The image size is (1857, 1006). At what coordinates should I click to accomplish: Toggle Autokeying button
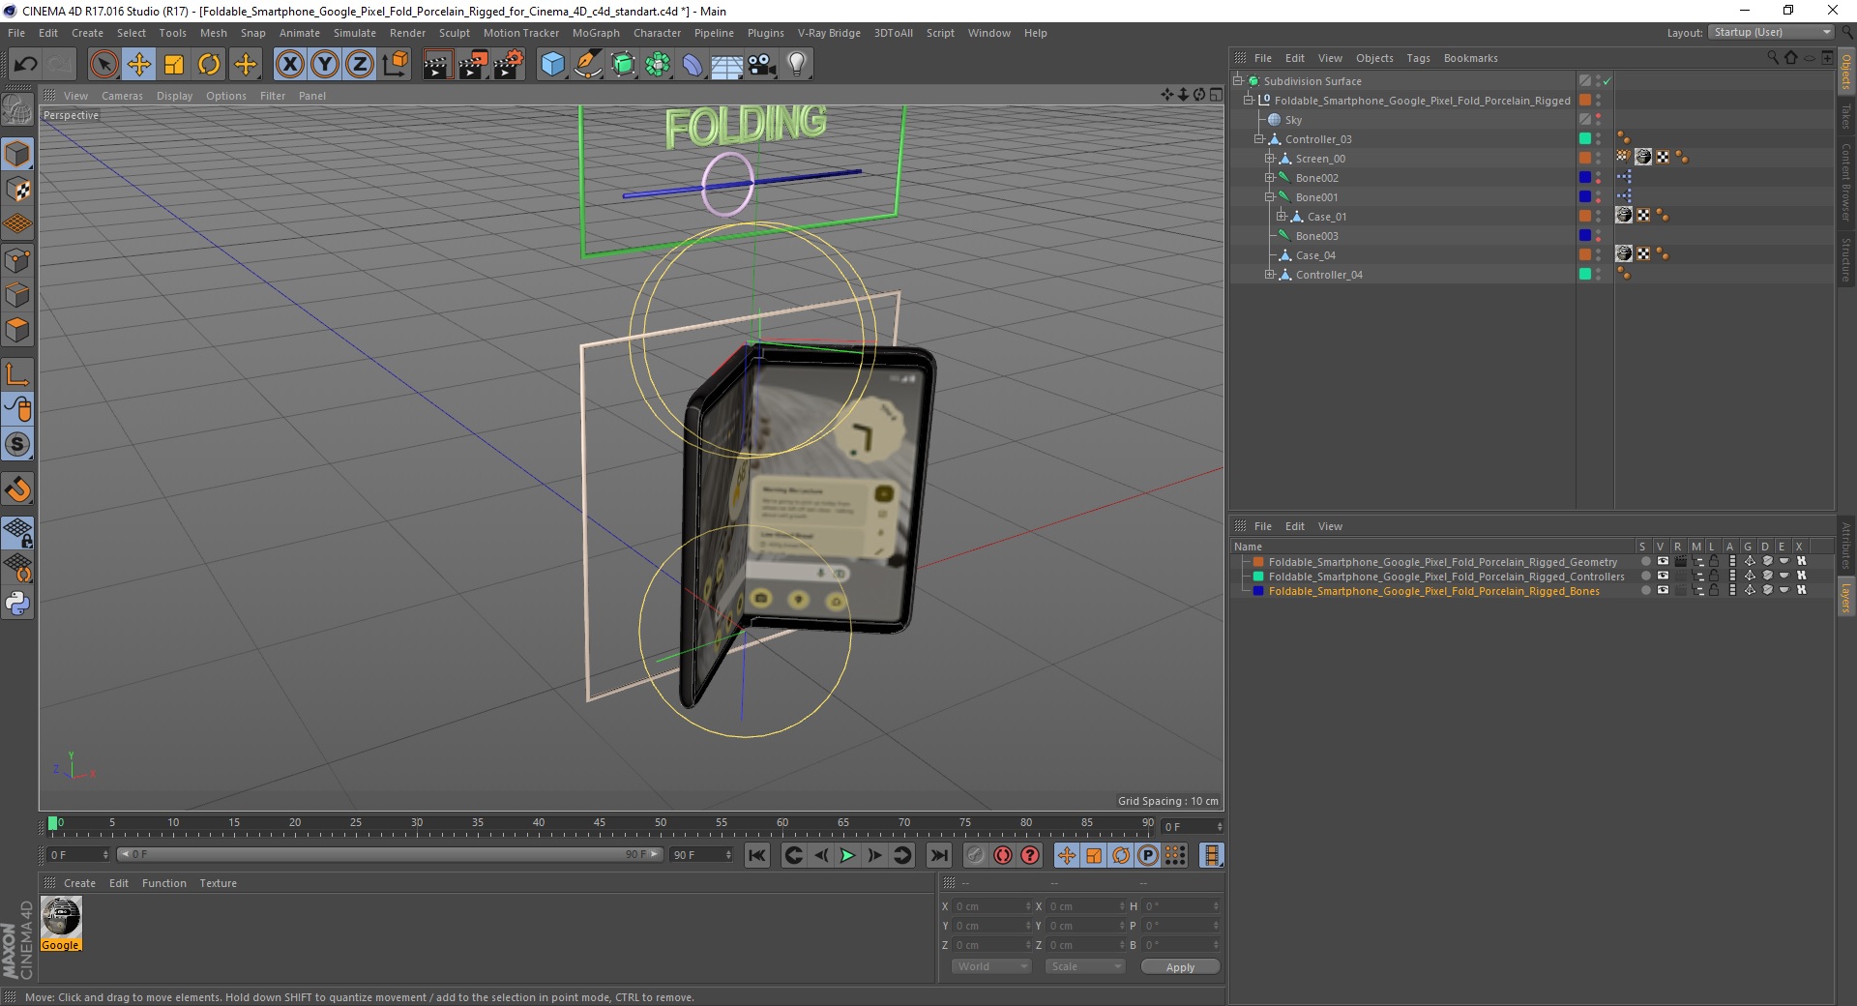(x=1003, y=855)
